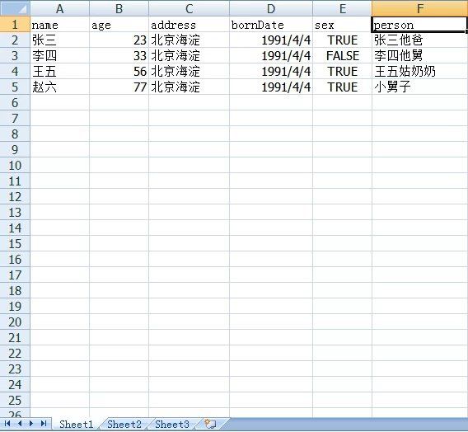
Task: Switch to Sheet2 tab
Action: (x=124, y=424)
